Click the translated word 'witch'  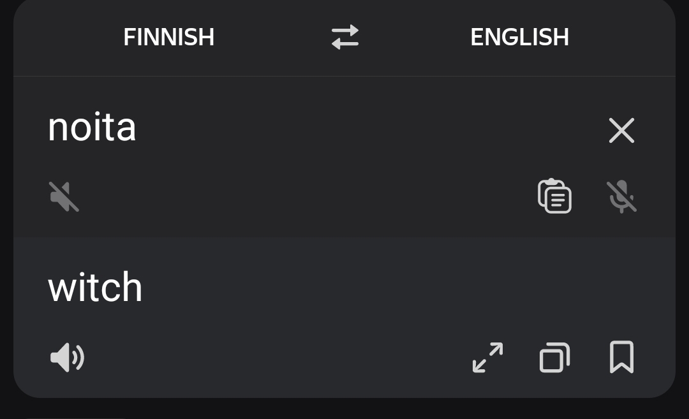point(95,287)
